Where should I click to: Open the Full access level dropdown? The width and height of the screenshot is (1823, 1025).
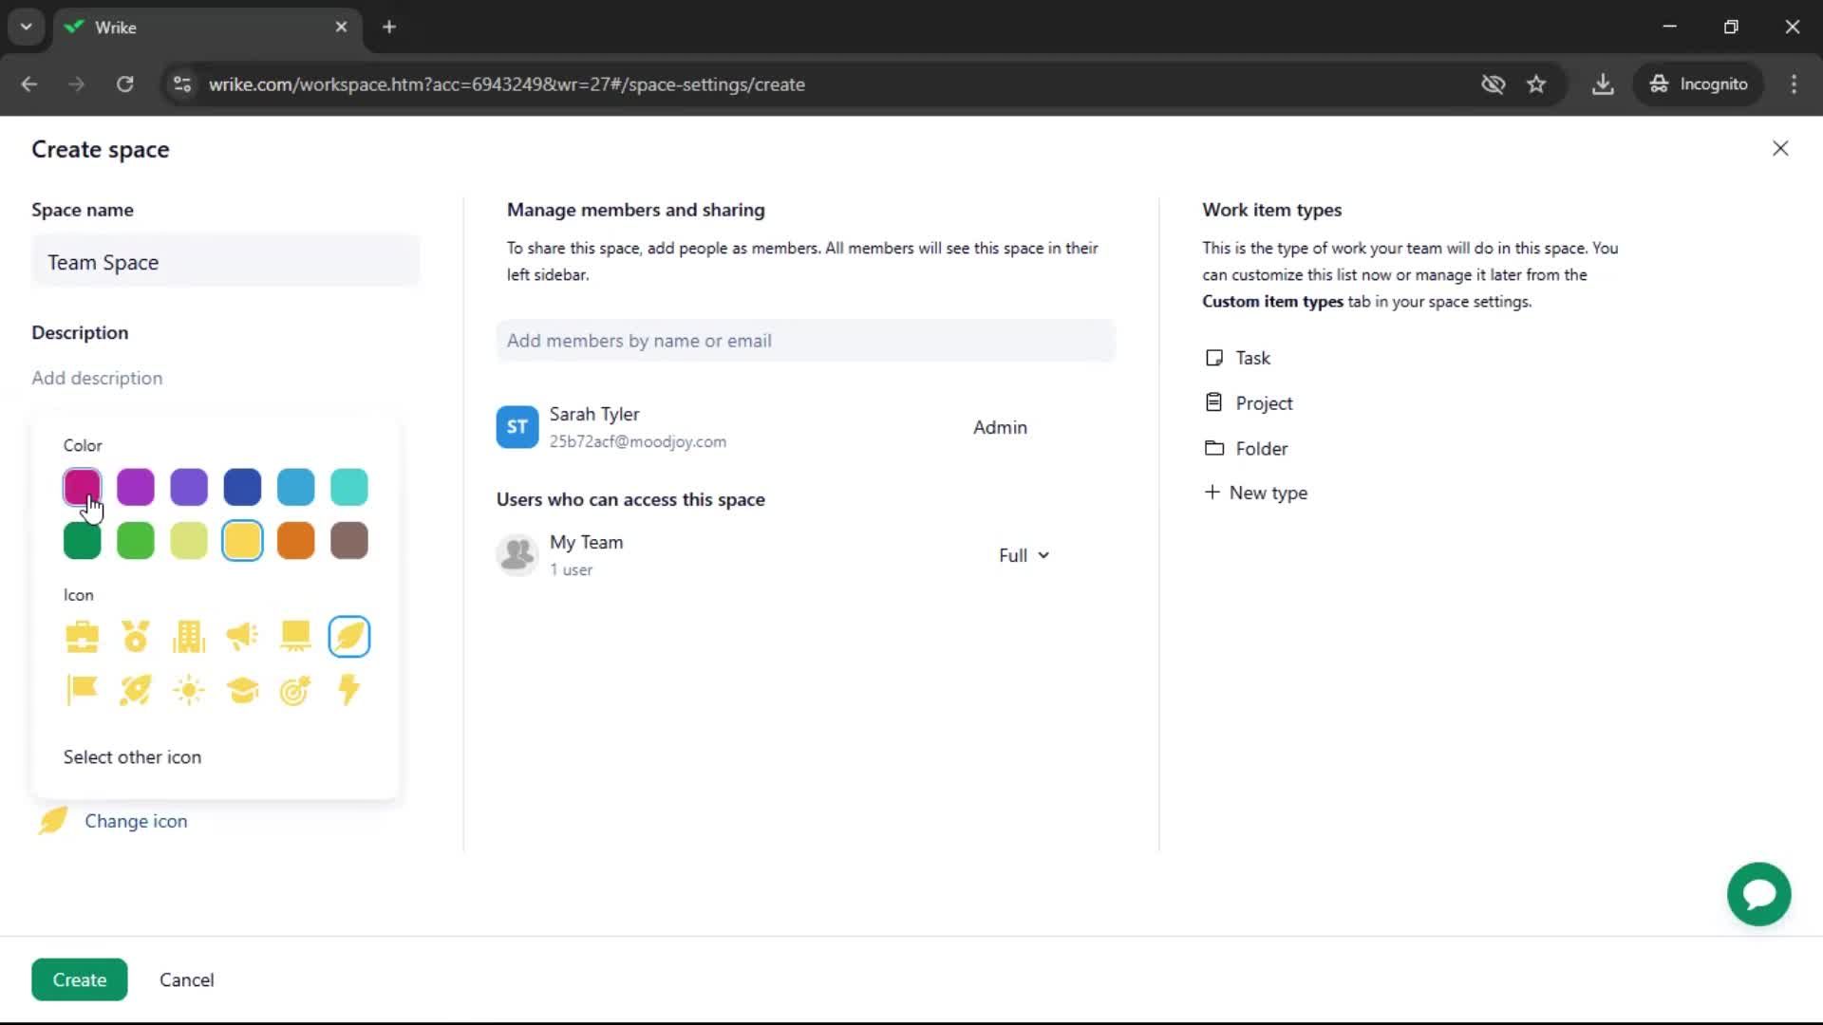pyautogui.click(x=1024, y=555)
